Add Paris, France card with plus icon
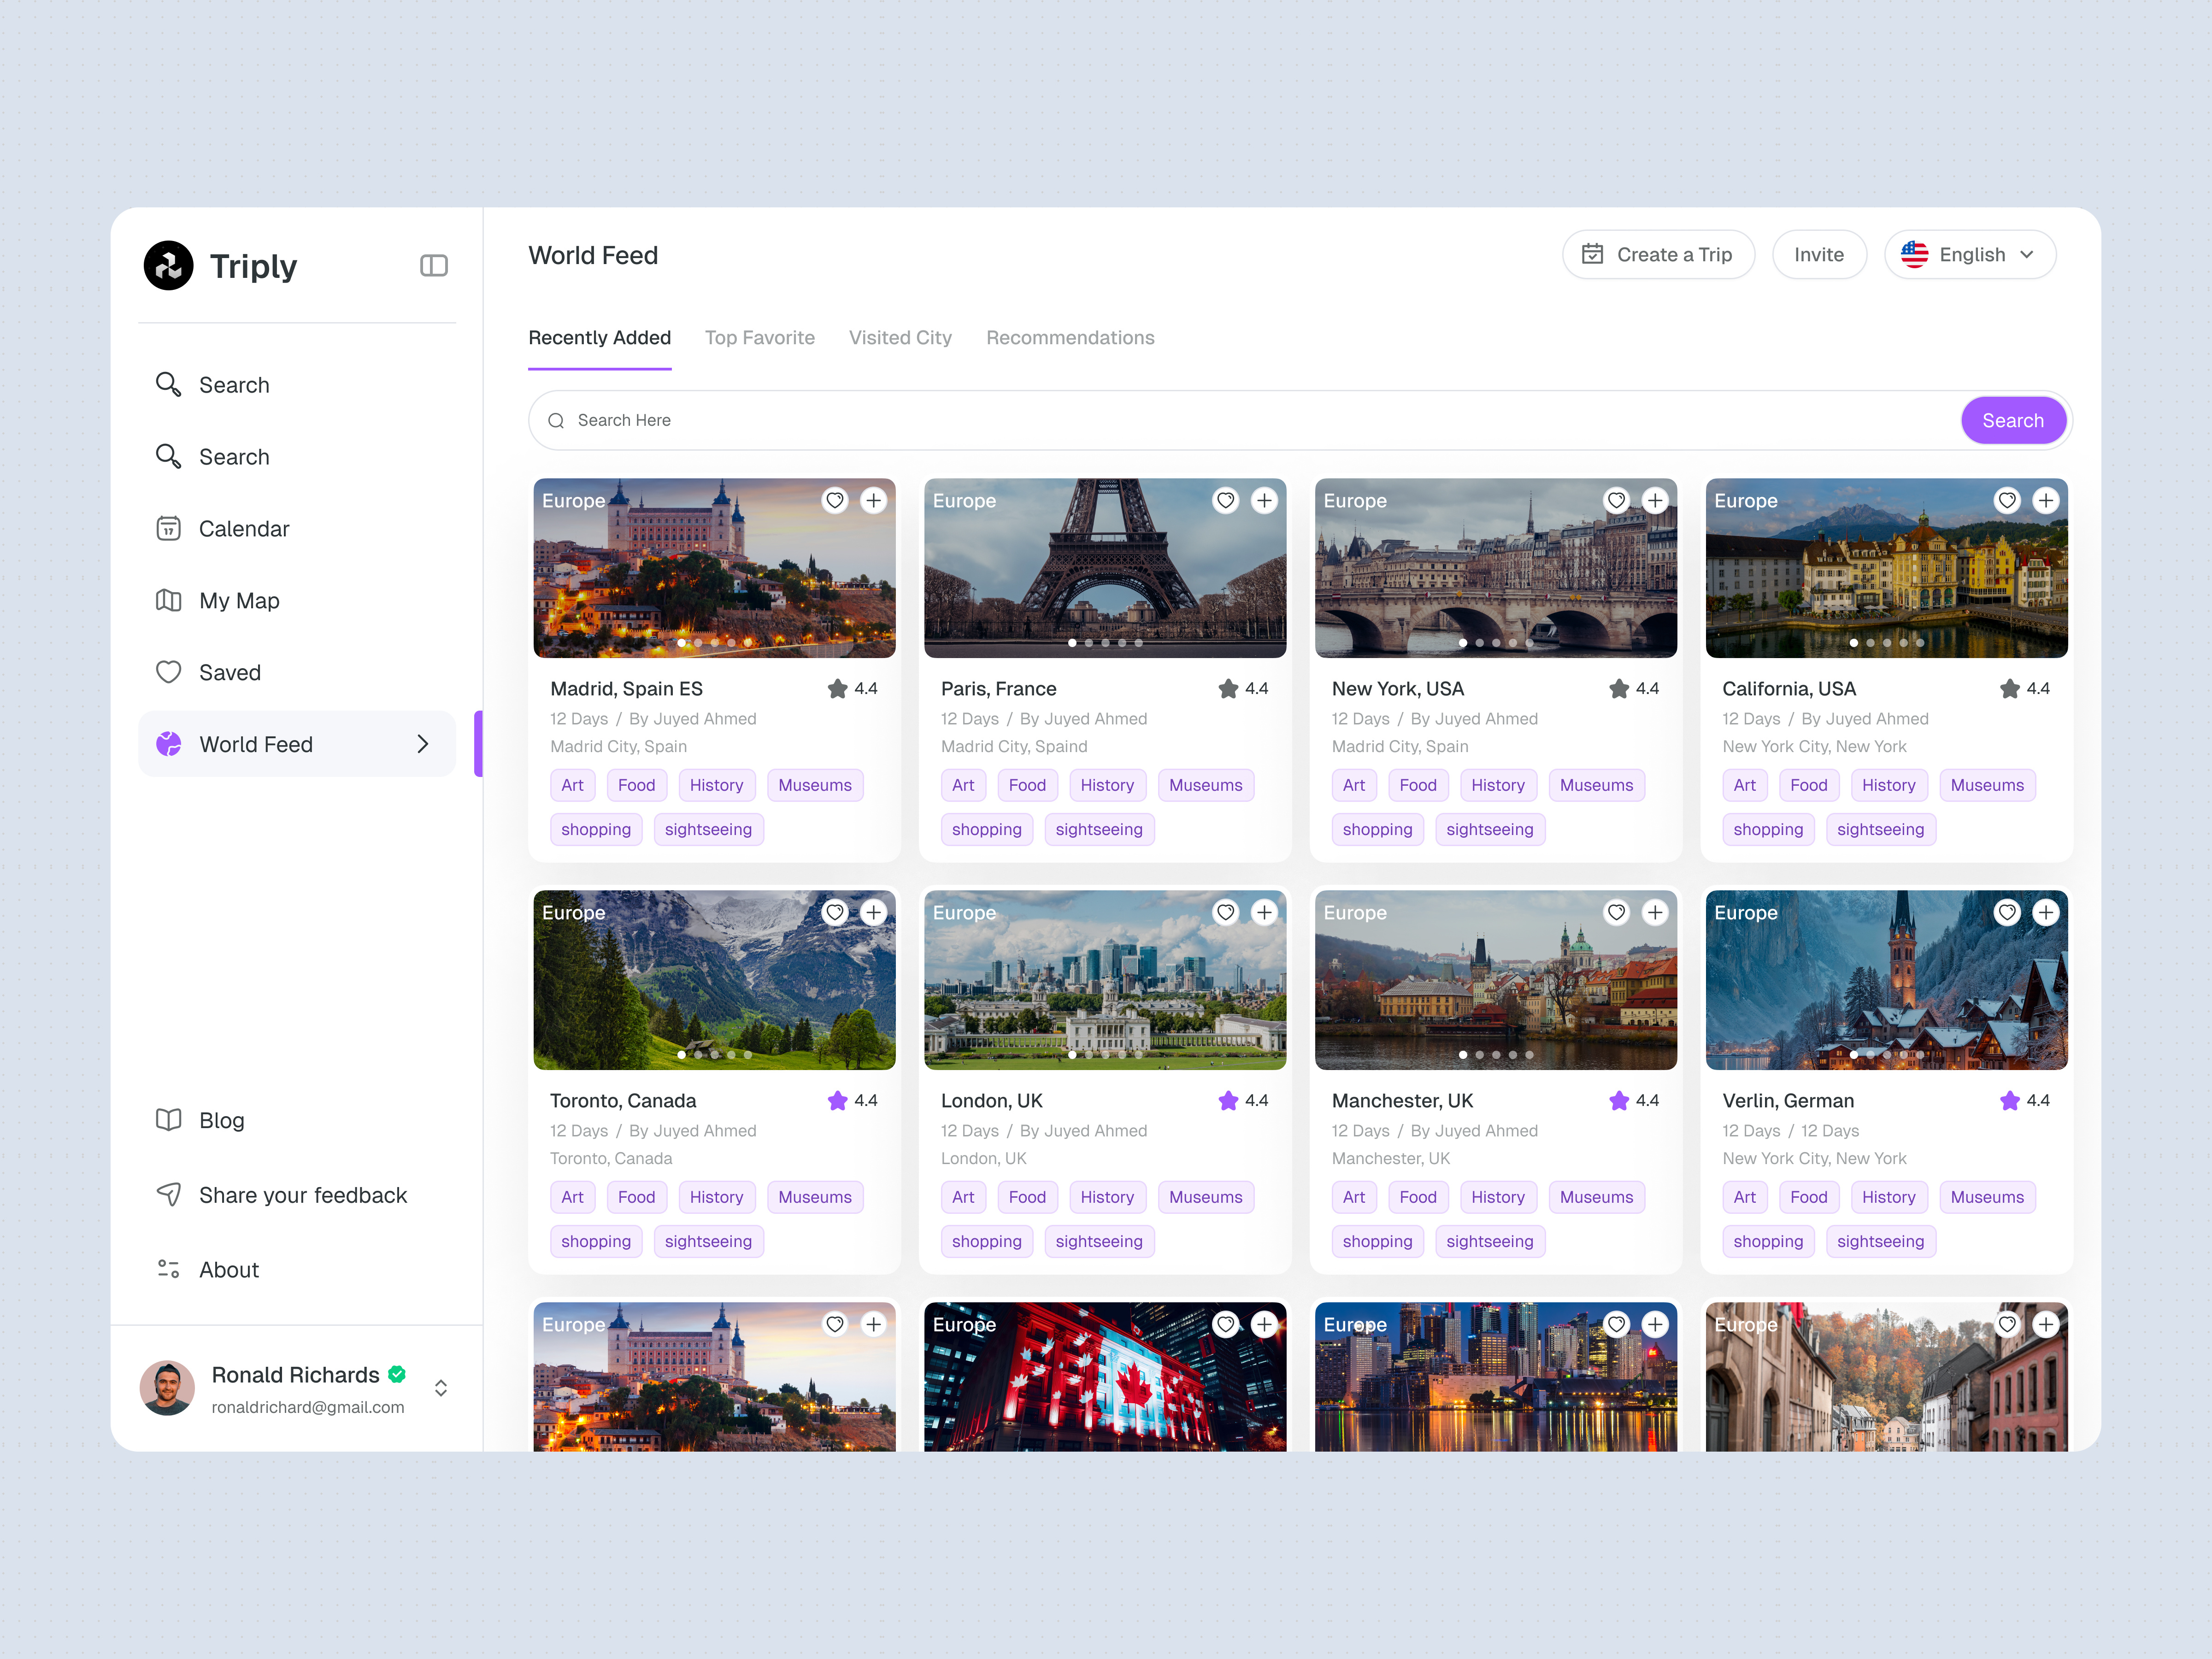The height and width of the screenshot is (1659, 2212). coord(1264,500)
